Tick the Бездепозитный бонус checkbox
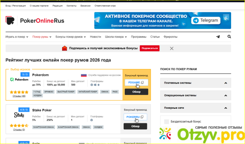Screen dimensions: 245x144 [166, 121]
